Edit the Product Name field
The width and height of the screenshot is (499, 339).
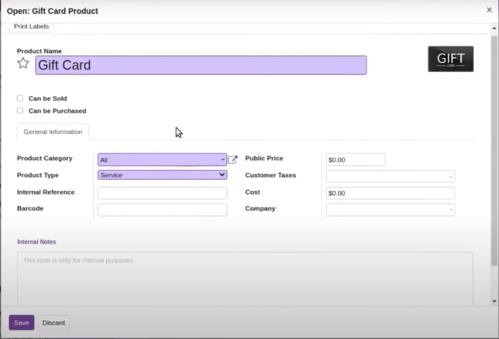pos(201,65)
